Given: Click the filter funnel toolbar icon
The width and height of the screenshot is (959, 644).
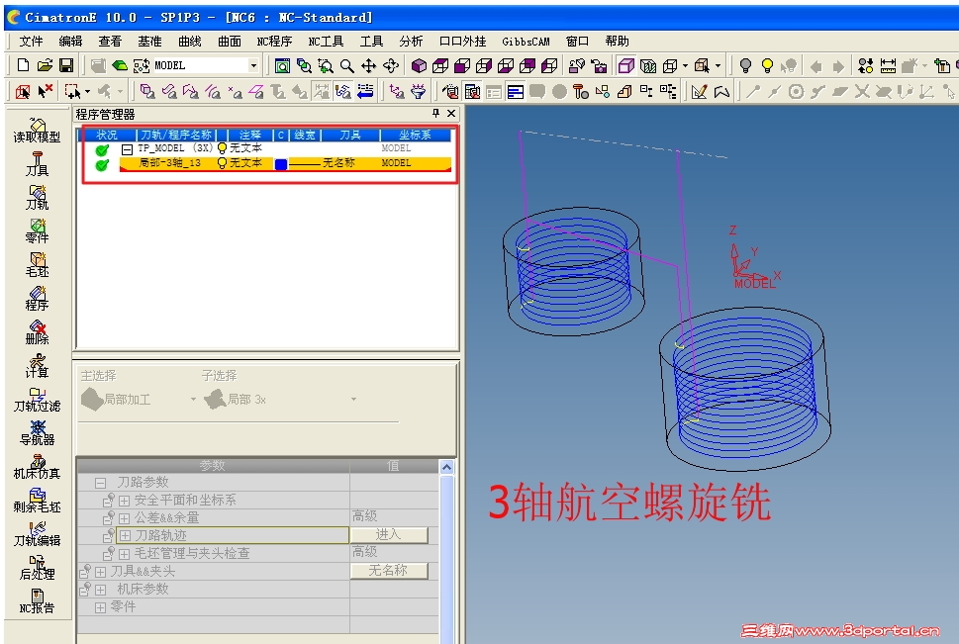Looking at the screenshot, I should (418, 92).
